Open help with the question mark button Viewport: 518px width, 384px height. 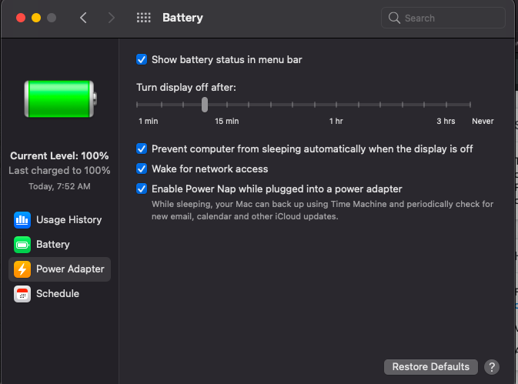click(x=492, y=367)
